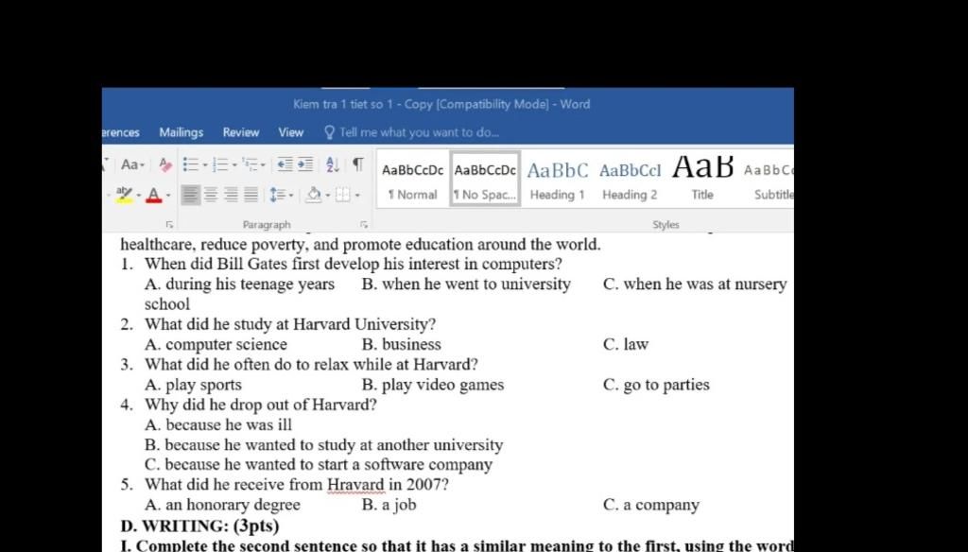The height and width of the screenshot is (552, 968).
Task: Click the Tell me what you want to do box
Action: pyautogui.click(x=419, y=132)
